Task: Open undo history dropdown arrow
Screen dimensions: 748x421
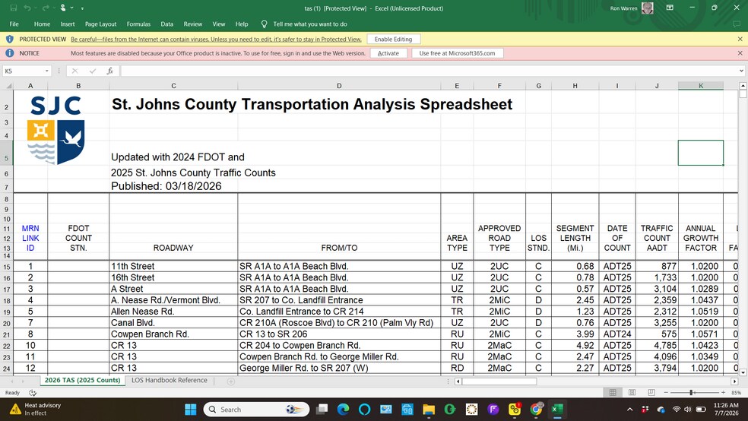Action: click(x=35, y=8)
